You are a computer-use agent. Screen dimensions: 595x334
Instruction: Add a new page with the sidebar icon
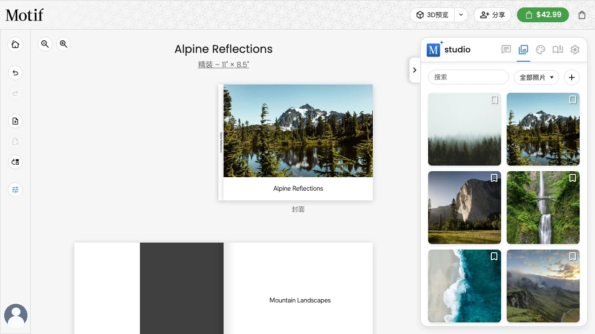tap(15, 121)
